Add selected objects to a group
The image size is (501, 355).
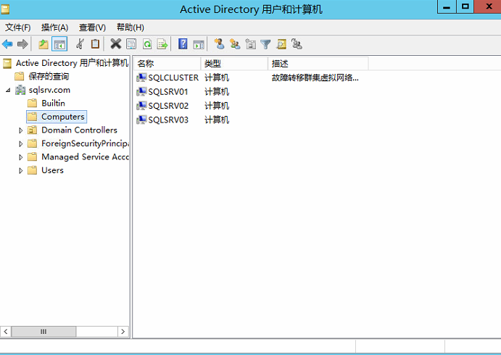(297, 44)
